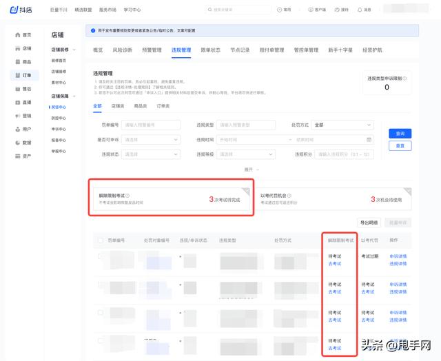Click the blue 查询 button
The width and height of the screenshot is (441, 361).
[x=400, y=133]
